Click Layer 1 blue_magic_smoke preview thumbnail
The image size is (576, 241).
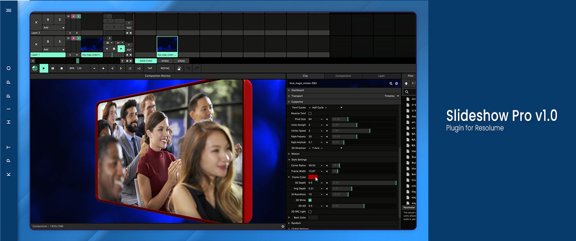92,44
